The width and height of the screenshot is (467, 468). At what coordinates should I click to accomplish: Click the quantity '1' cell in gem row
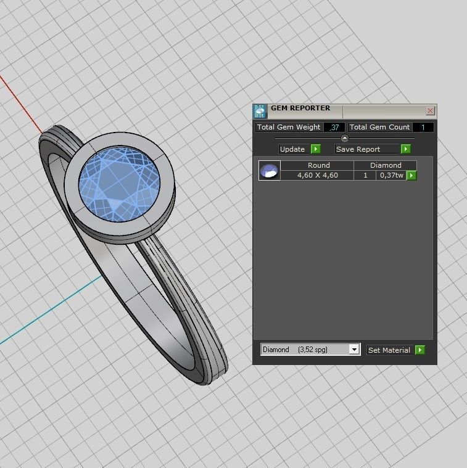click(365, 175)
